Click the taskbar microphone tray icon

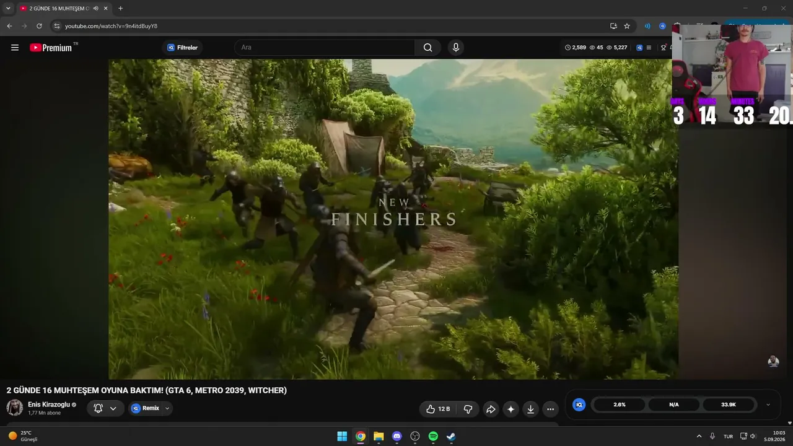[x=712, y=436]
